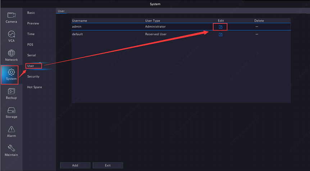The height and width of the screenshot is (171, 310).
Task: Edit the admin user account
Action: tap(220, 27)
